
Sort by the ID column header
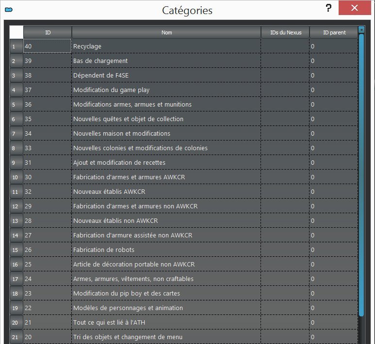coord(48,32)
